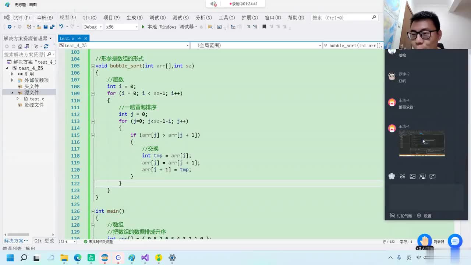471x265 pixels.
Task: Click the chat message input area
Action: [426, 197]
